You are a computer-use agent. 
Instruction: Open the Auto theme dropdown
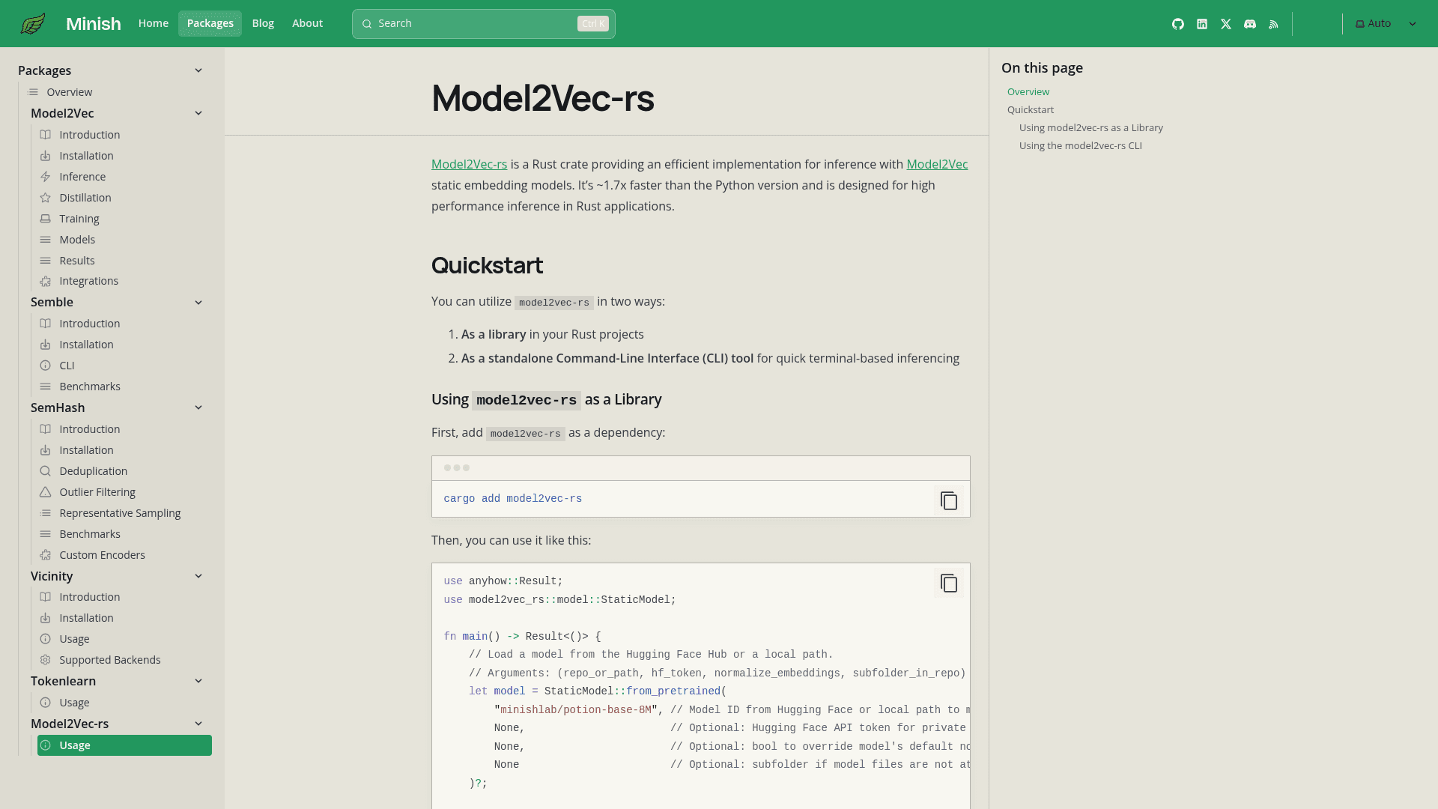(x=1386, y=24)
